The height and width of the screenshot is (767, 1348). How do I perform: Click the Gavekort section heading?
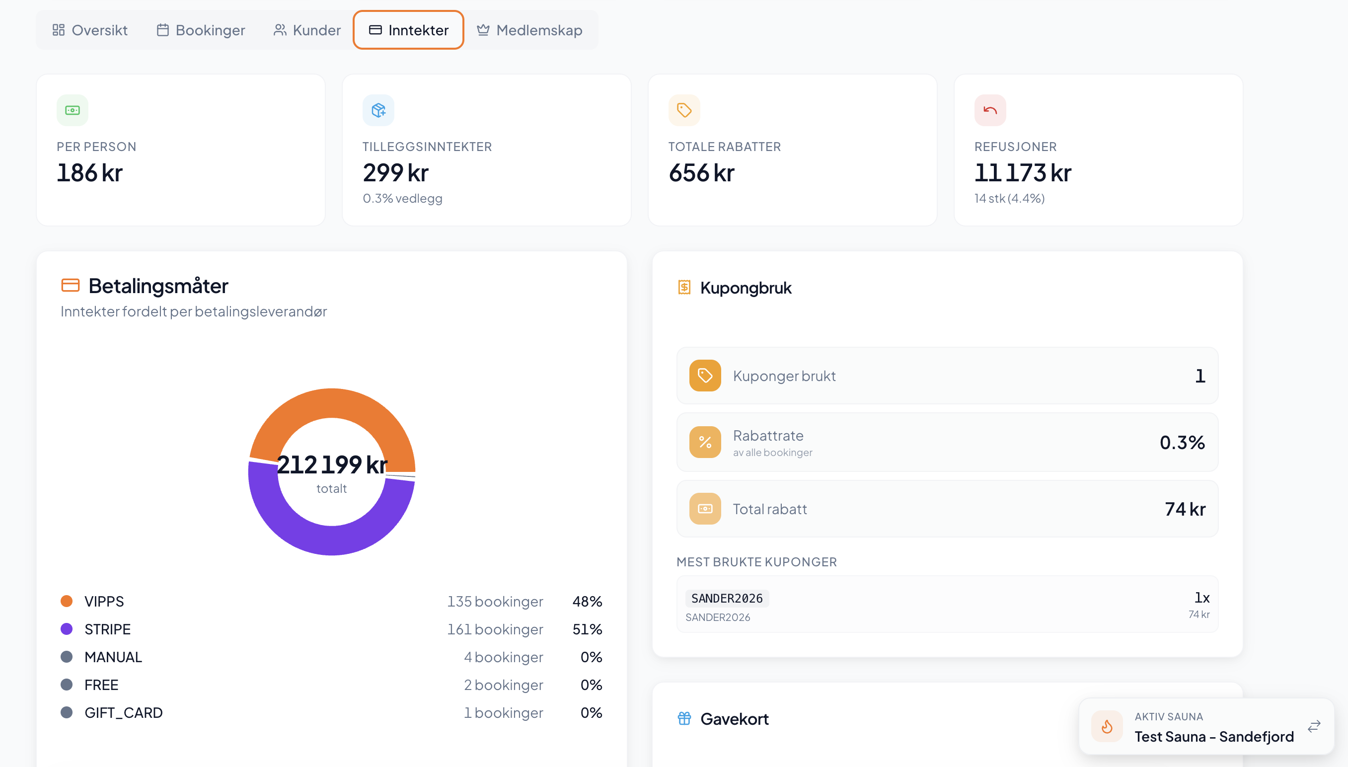(734, 718)
